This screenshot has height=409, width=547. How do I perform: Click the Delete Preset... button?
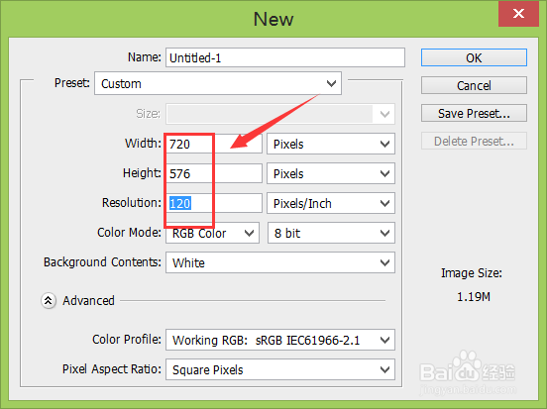click(x=474, y=142)
